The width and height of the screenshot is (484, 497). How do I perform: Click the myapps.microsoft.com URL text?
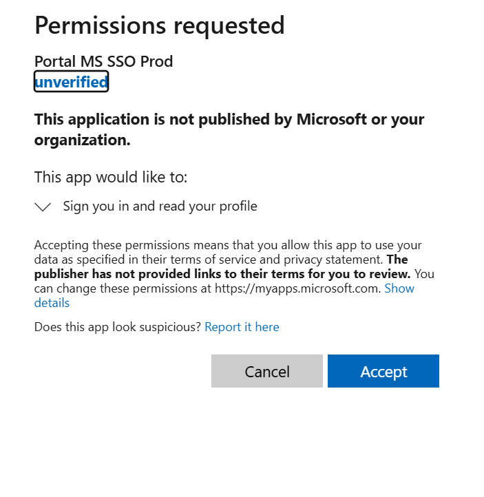[x=297, y=288]
